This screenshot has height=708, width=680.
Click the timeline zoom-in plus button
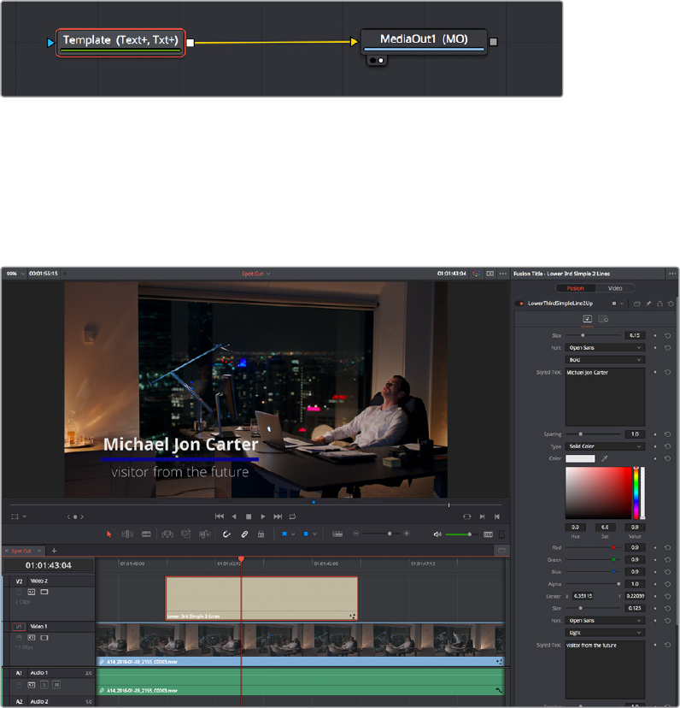[407, 534]
